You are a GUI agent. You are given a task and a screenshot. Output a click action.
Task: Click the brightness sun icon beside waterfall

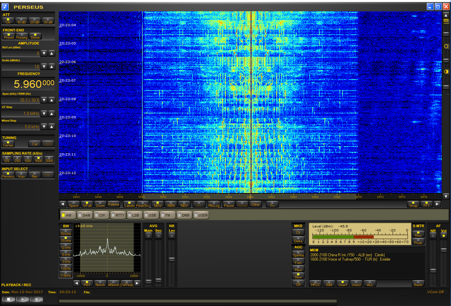tap(446, 46)
